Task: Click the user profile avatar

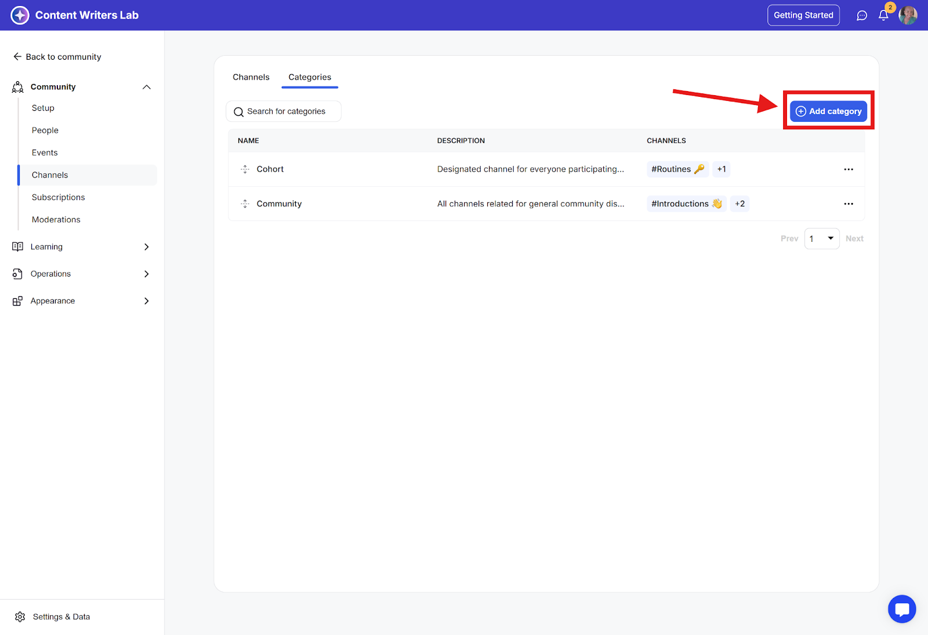Action: tap(908, 16)
